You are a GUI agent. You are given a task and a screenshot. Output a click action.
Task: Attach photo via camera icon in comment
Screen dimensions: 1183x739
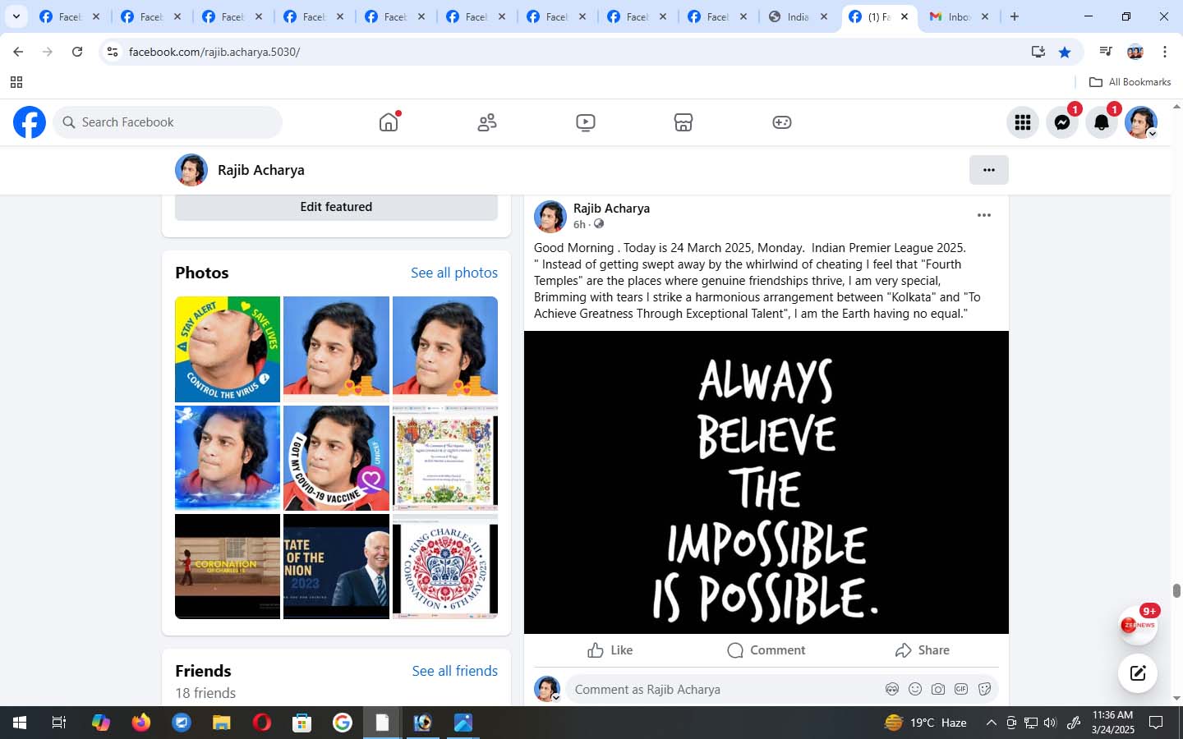pos(938,690)
